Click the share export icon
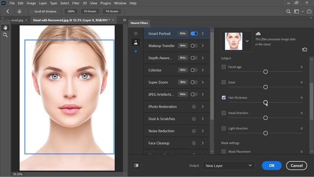Viewport: 314px width, 177px height. point(309,11)
